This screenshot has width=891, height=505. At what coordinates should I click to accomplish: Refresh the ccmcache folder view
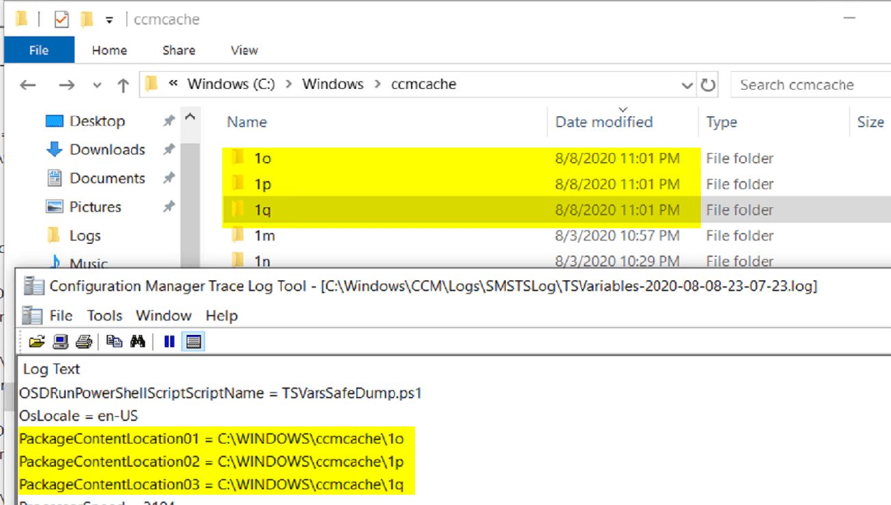tap(709, 84)
